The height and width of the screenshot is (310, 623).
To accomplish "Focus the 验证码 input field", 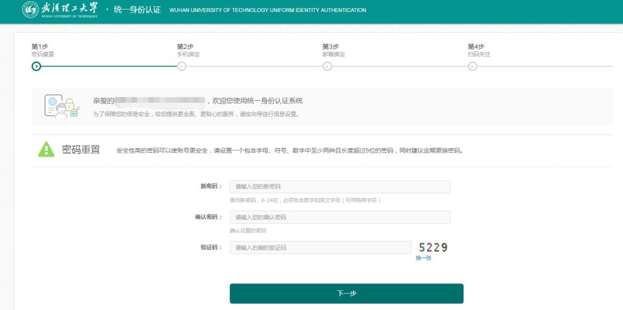I will 320,248.
